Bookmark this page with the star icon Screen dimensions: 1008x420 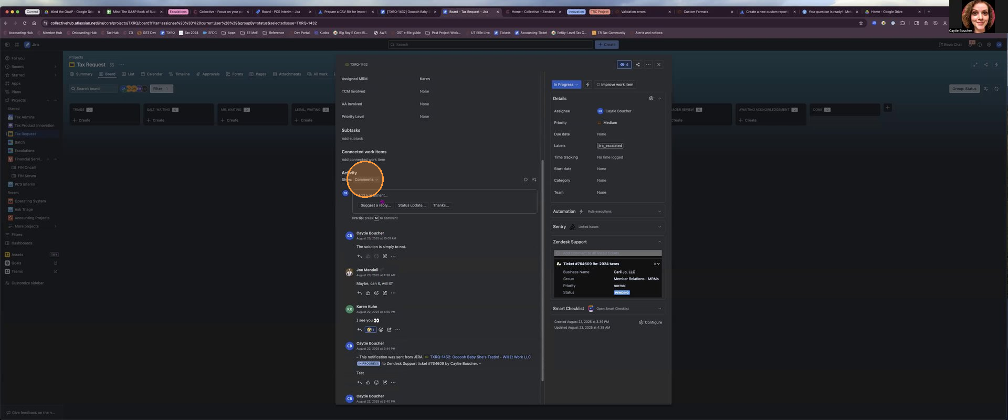[x=861, y=23]
